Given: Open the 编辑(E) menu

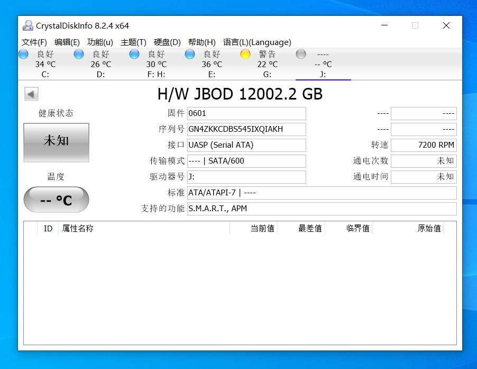Looking at the screenshot, I should point(67,42).
